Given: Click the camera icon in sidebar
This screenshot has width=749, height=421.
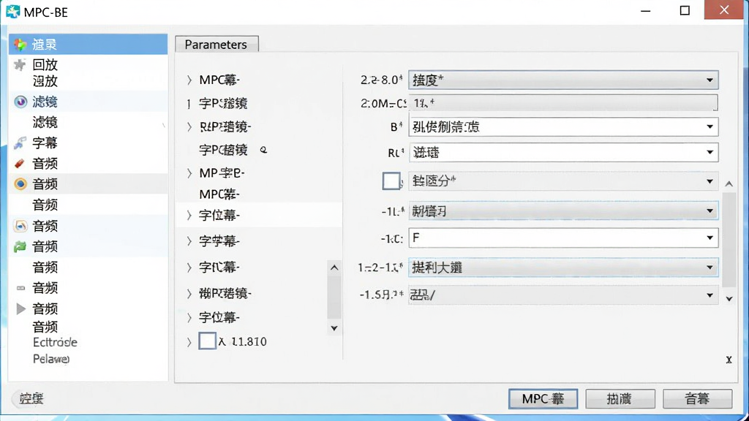Looking at the screenshot, I should tap(20, 226).
